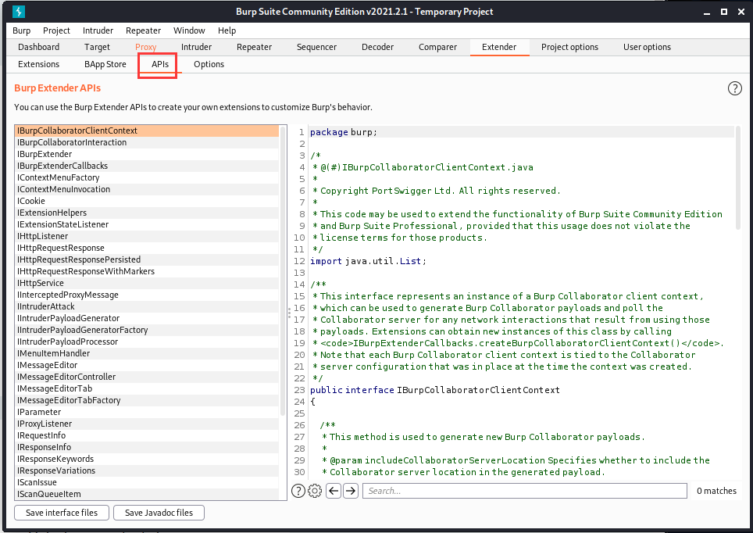Click the search help question mark icon
The image size is (753, 533).
[x=298, y=491]
